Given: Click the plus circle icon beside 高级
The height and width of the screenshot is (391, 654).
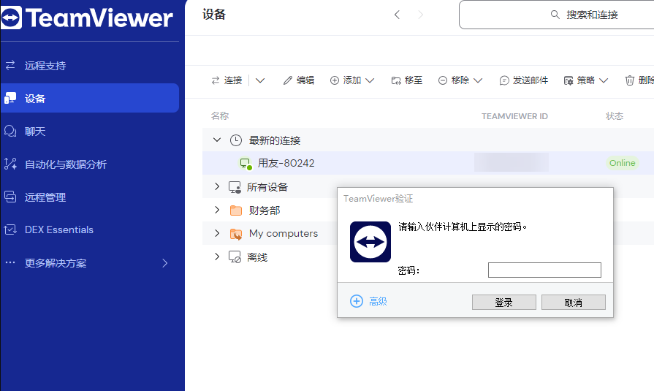Looking at the screenshot, I should (x=356, y=301).
